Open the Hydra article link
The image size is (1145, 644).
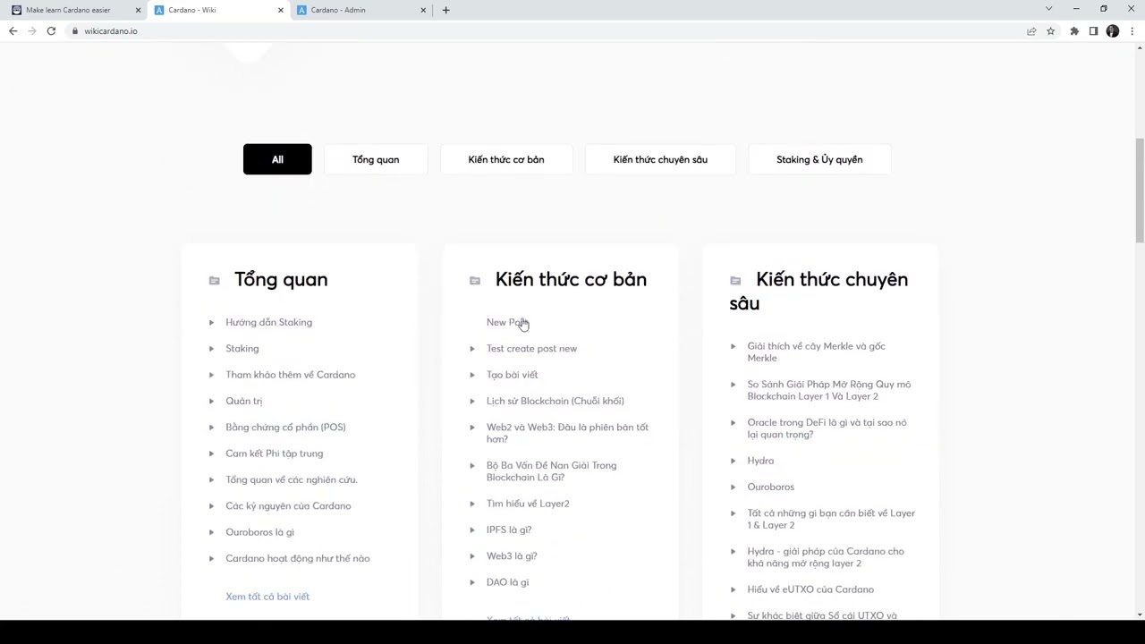(x=760, y=461)
